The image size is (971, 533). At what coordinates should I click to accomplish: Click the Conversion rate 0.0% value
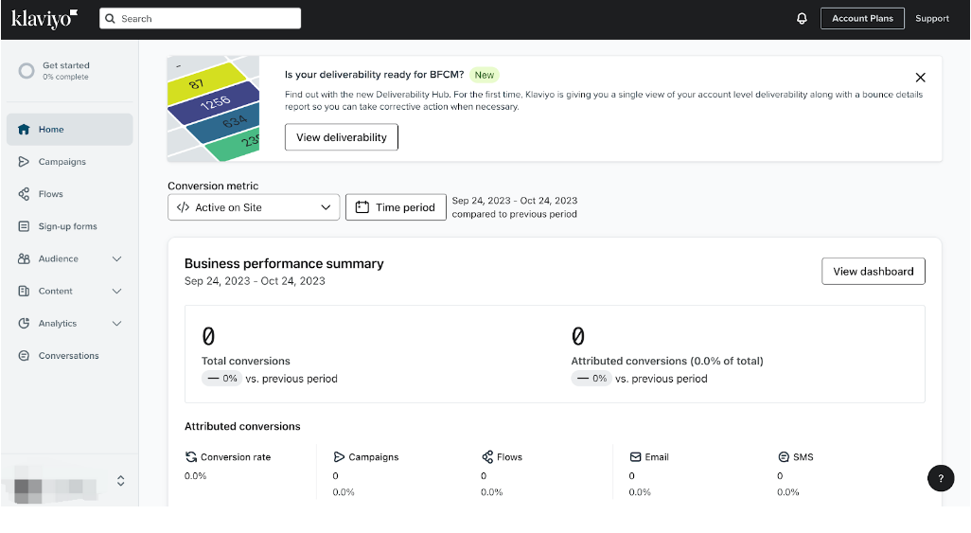coord(196,476)
